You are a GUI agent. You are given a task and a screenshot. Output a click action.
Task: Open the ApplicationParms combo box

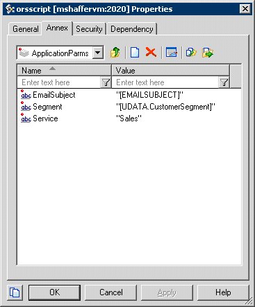tap(60, 53)
